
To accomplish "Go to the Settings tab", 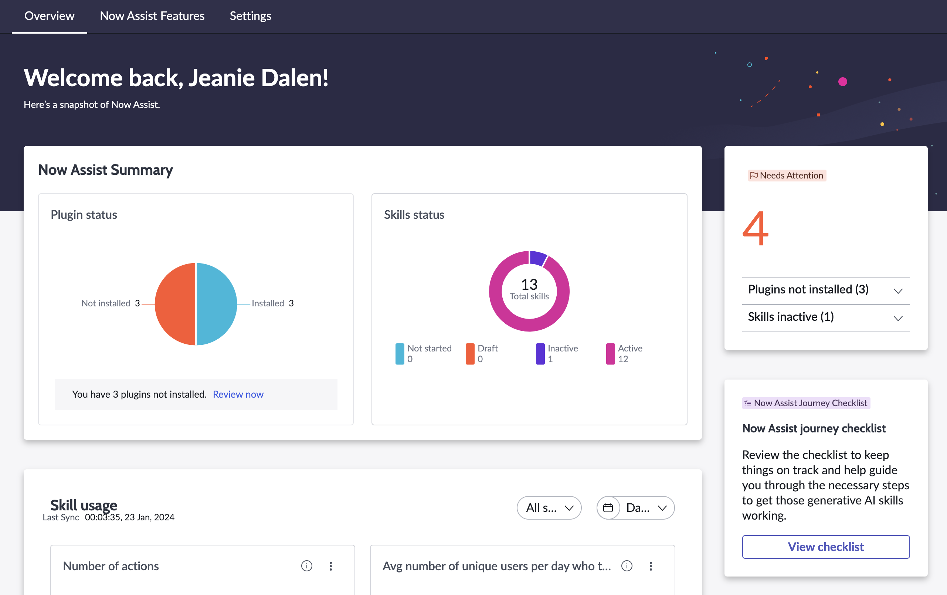I will [x=251, y=16].
